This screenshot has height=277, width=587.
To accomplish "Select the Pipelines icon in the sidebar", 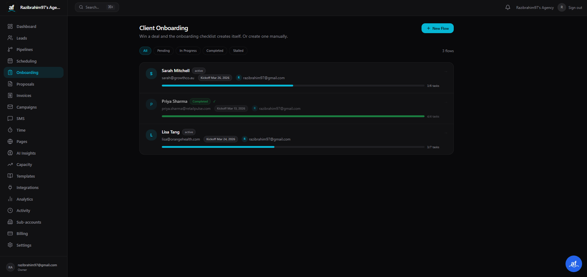I will pos(10,49).
